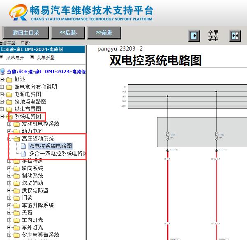Click the pangyu-23203 -2 page label

click(120, 49)
